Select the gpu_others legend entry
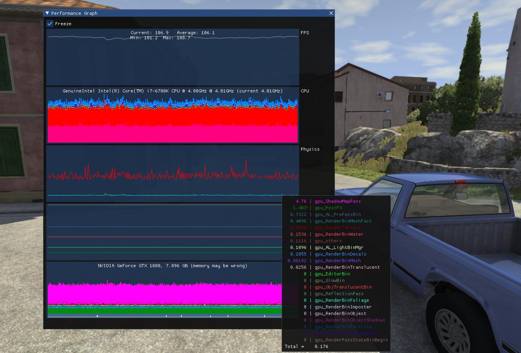 [328, 241]
